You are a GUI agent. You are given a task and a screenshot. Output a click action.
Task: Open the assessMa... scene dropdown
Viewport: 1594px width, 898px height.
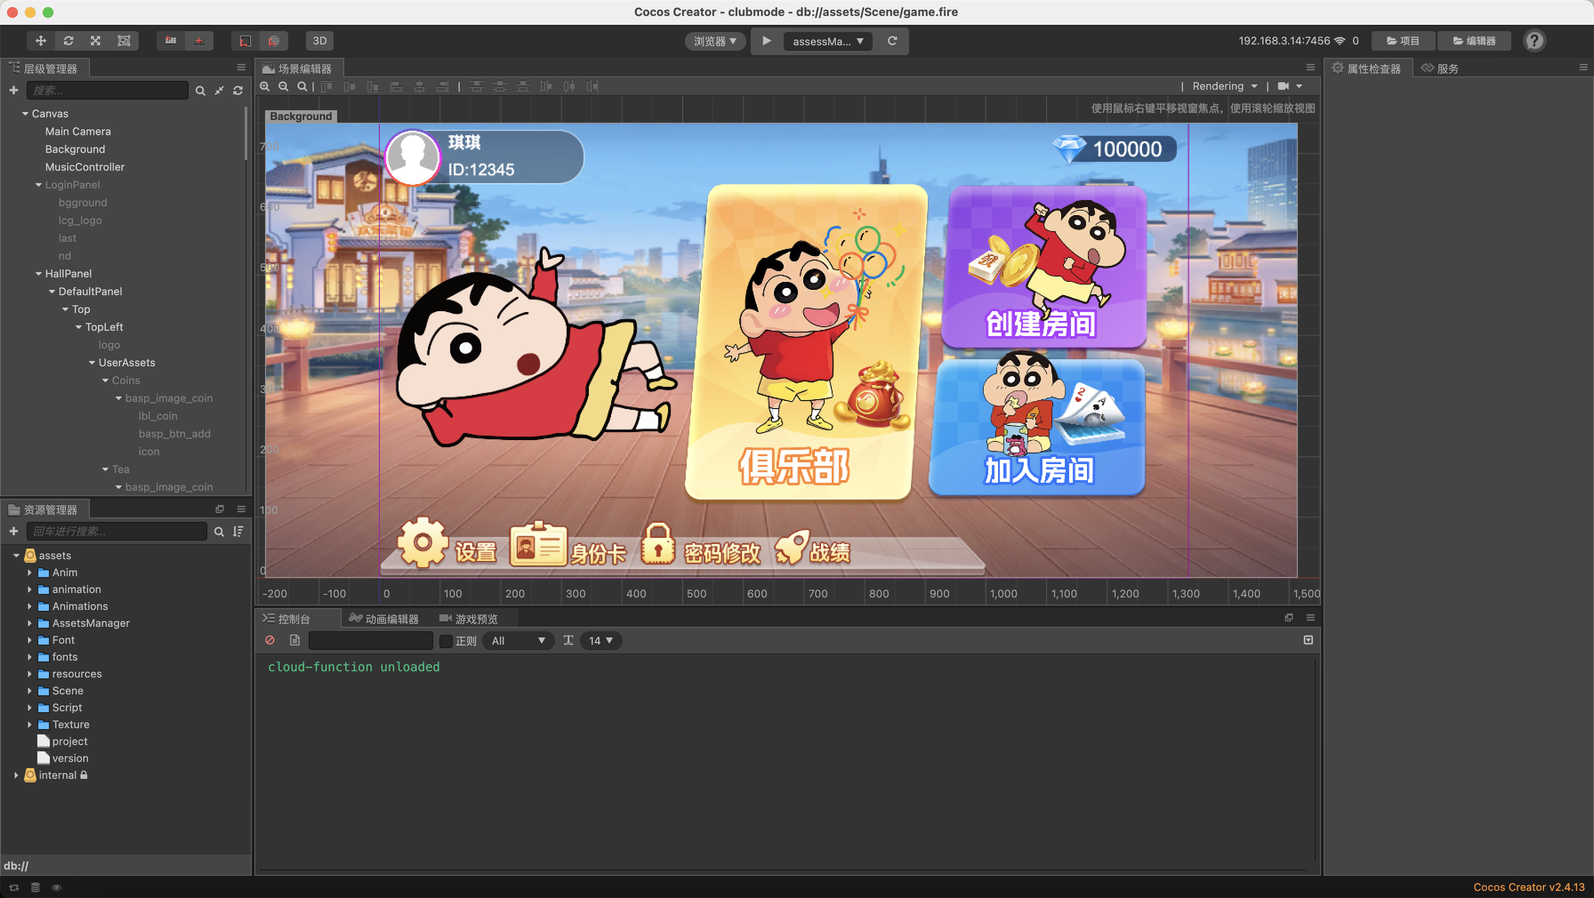coord(828,41)
